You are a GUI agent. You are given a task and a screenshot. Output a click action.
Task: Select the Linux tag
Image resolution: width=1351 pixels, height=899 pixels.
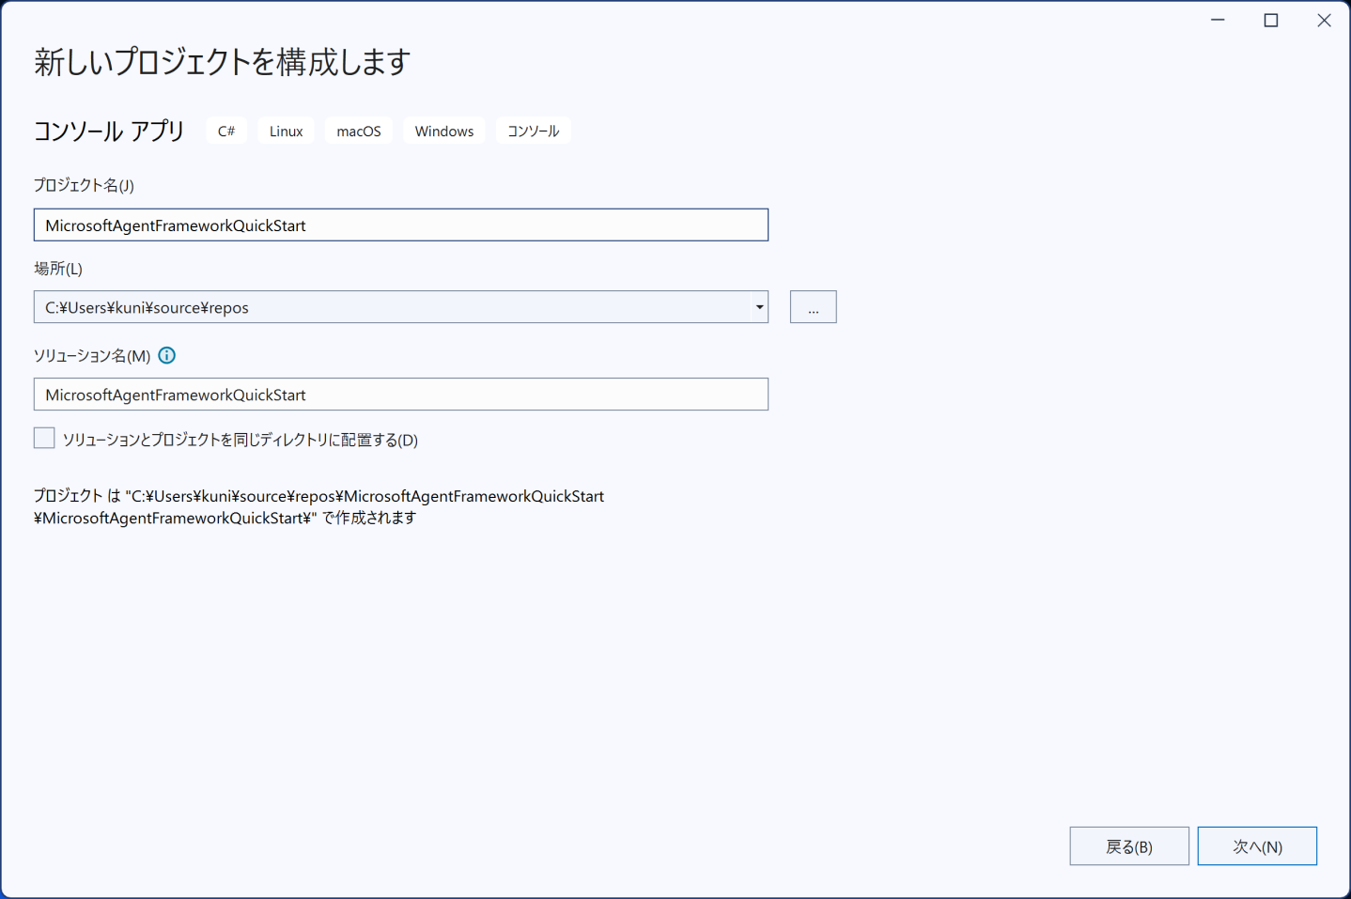(x=286, y=132)
